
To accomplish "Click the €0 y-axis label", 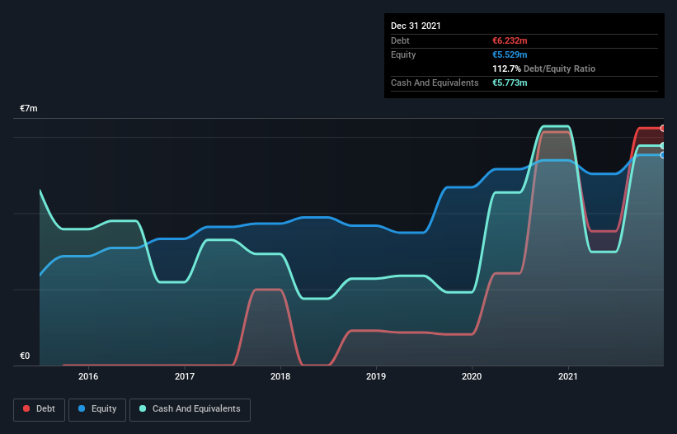I will pos(25,356).
